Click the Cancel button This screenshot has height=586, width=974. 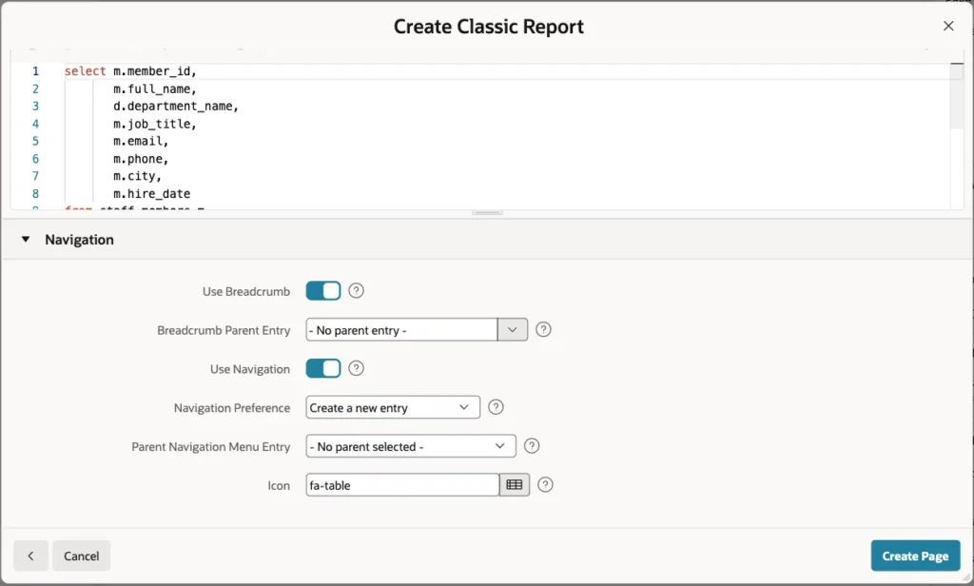tap(82, 556)
